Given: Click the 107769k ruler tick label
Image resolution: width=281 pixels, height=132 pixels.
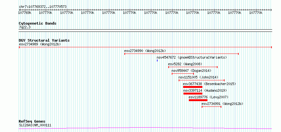Looking at the screenshot, I should tap(25, 13).
